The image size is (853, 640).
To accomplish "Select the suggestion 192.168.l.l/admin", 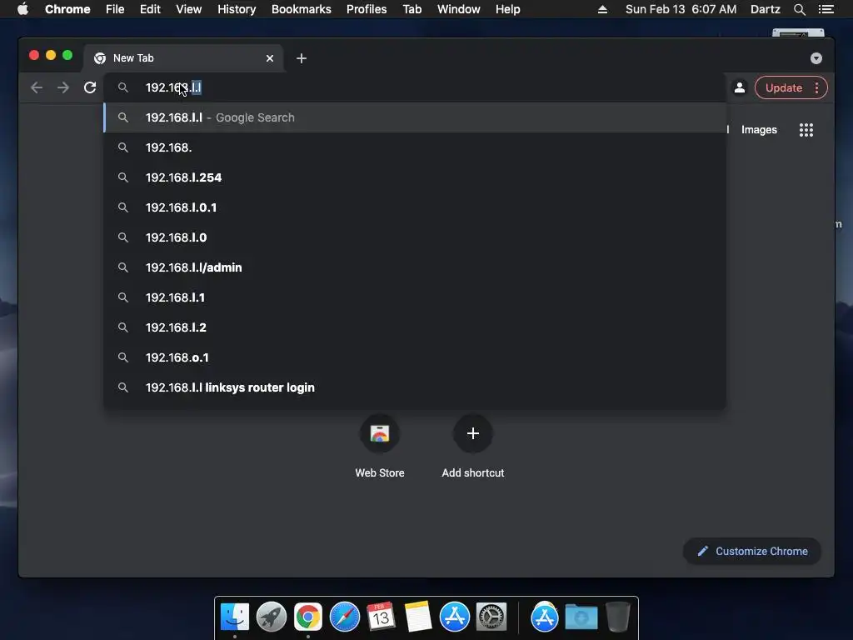I will click(x=415, y=267).
